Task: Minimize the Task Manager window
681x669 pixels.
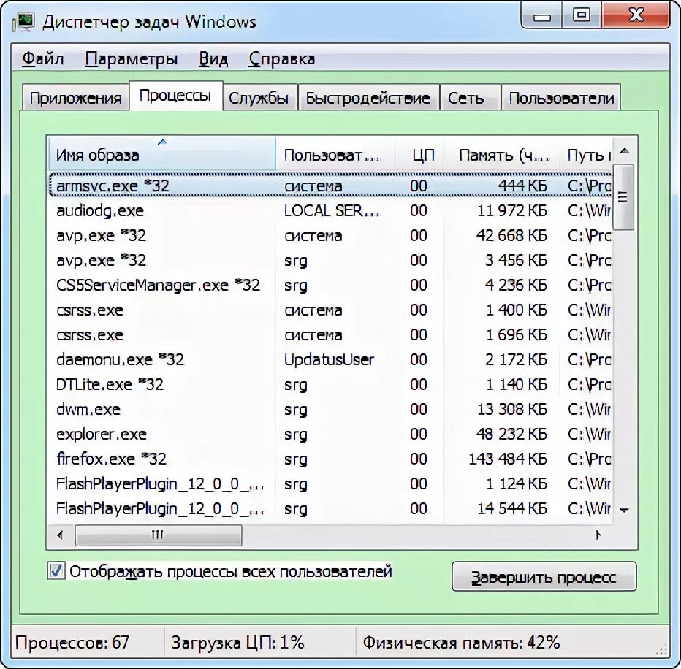Action: [x=542, y=15]
